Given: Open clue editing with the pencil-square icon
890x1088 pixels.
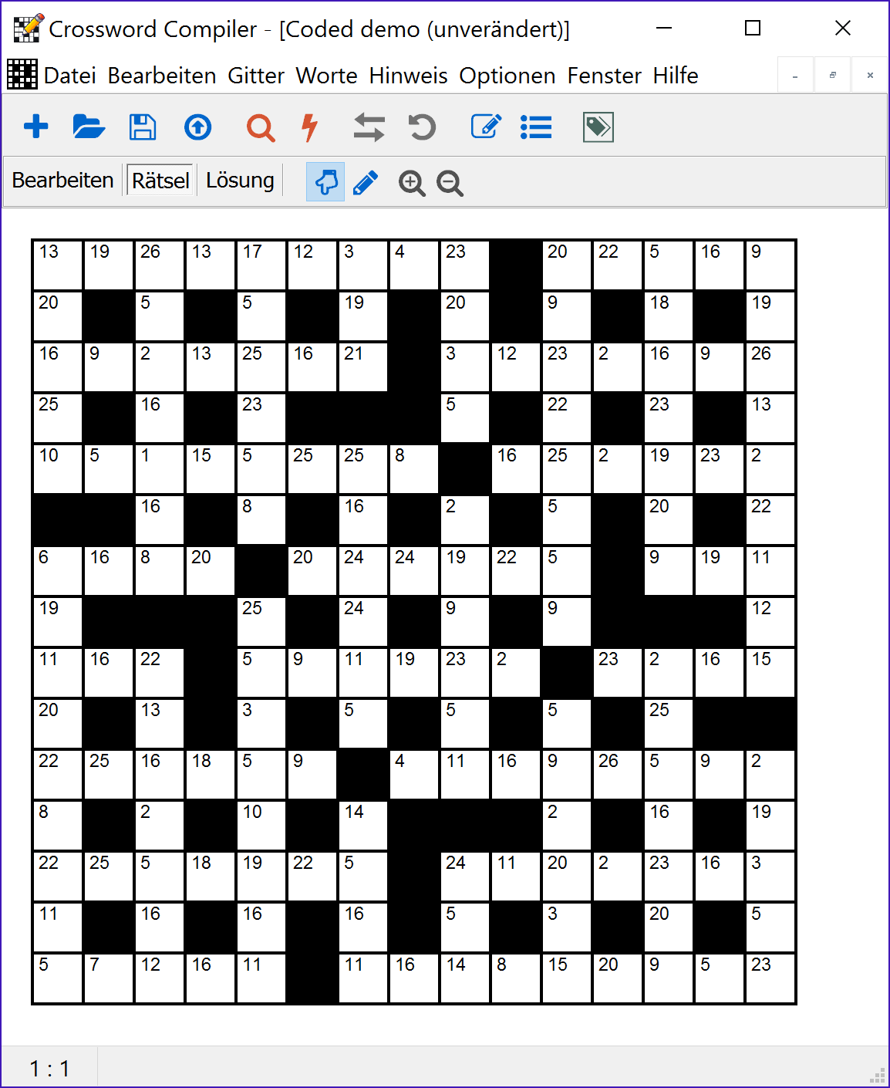Looking at the screenshot, I should point(484,127).
